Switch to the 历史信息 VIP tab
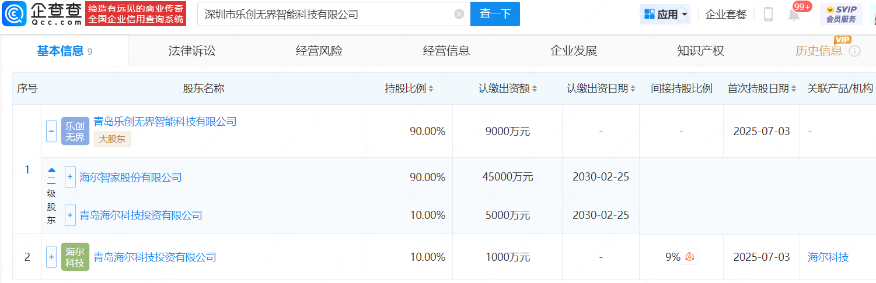The image size is (876, 283). pyautogui.click(x=819, y=51)
